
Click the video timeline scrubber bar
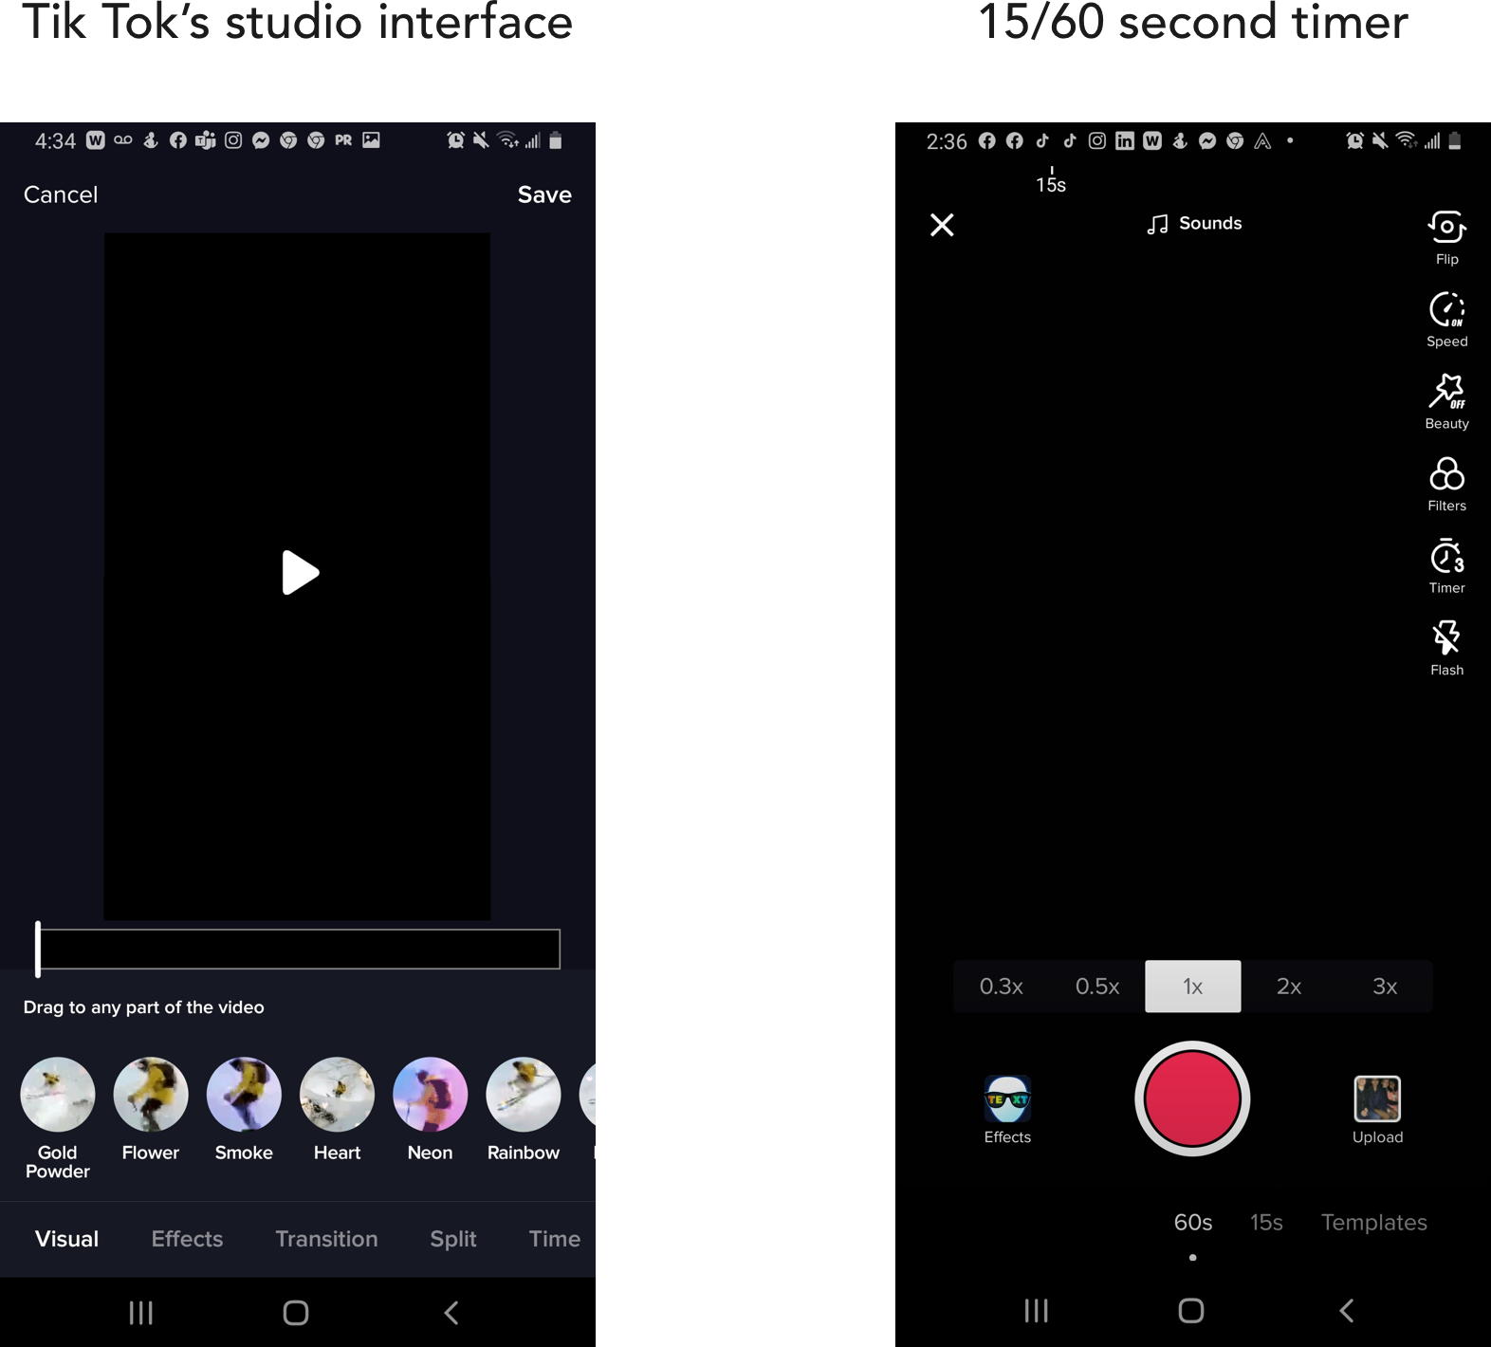pos(299,949)
